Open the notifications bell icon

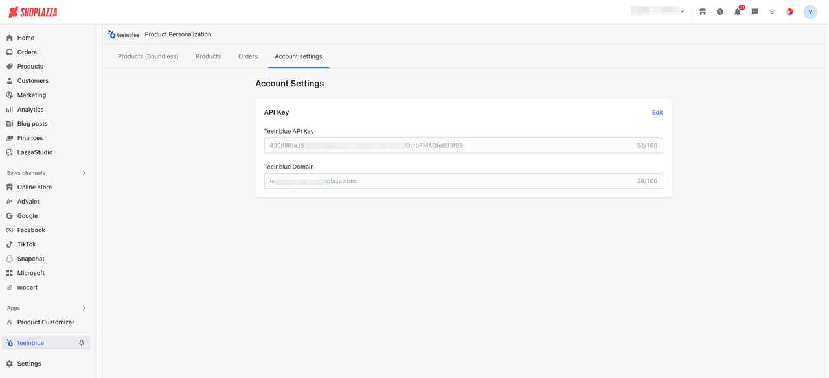[x=737, y=12]
